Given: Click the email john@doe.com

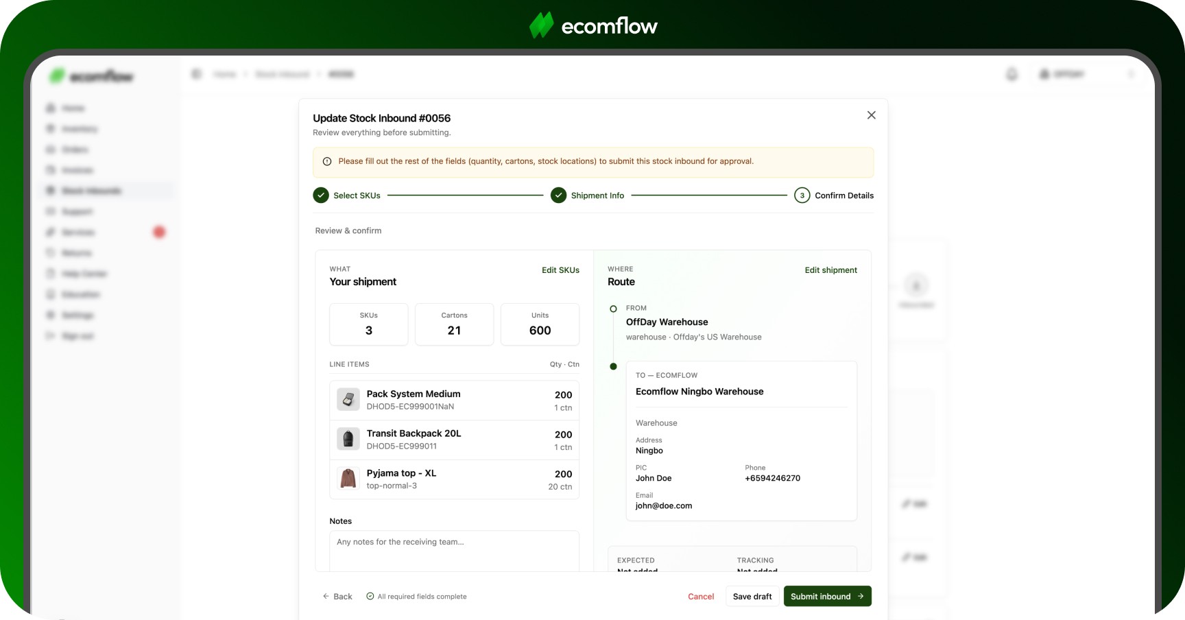Looking at the screenshot, I should 664,506.
